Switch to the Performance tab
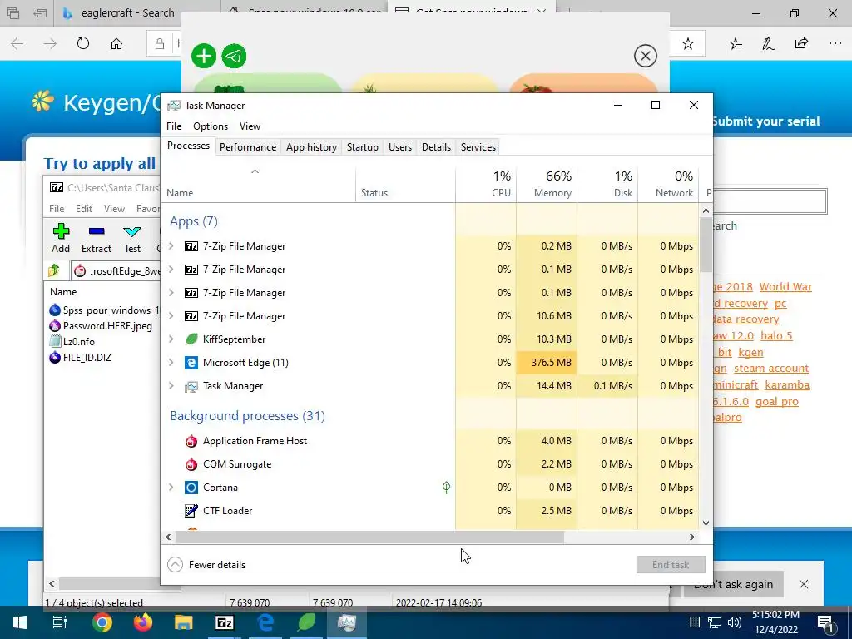This screenshot has width=852, height=639. coord(248,147)
